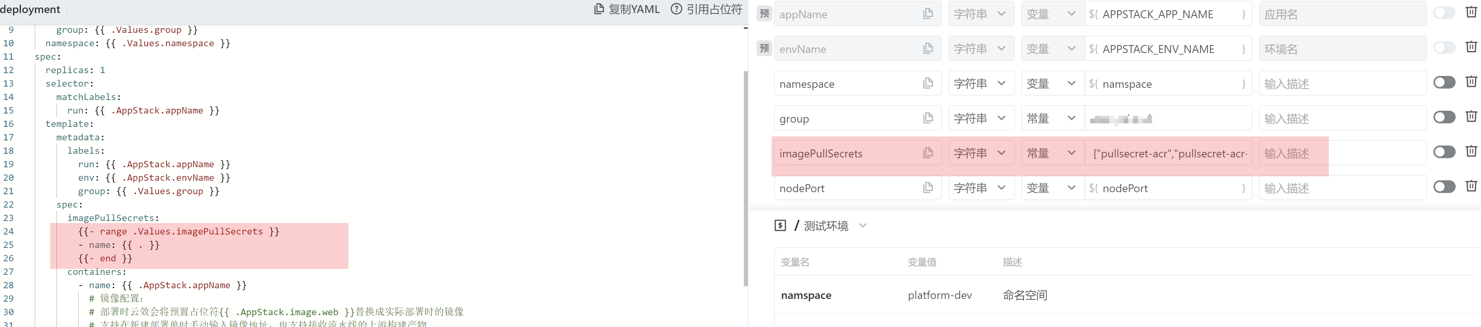Delete the group variable row
This screenshot has height=327, width=1481.
tap(1471, 117)
